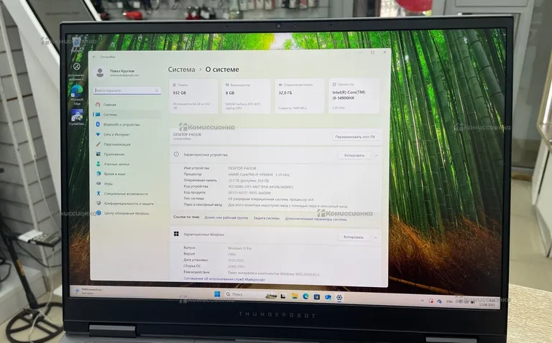Click the Время и язык globe icon
Viewport: 552px width, 343px height.
point(98,174)
